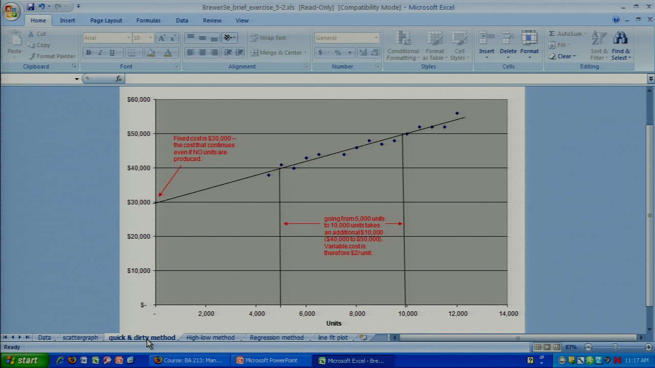The width and height of the screenshot is (655, 368).
Task: Open the Clear dropdown in Editing group
Action: (x=563, y=56)
